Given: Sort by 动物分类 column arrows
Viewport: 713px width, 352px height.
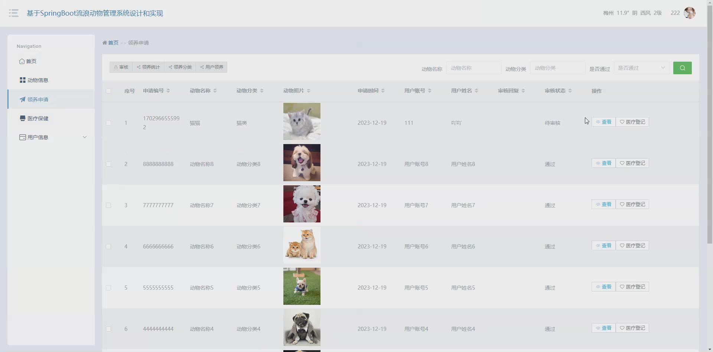Looking at the screenshot, I should (x=262, y=91).
